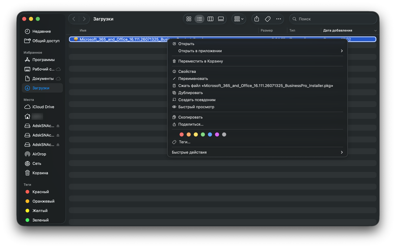Switch to gallery view
This screenshot has height=248, width=396.
pos(221,19)
